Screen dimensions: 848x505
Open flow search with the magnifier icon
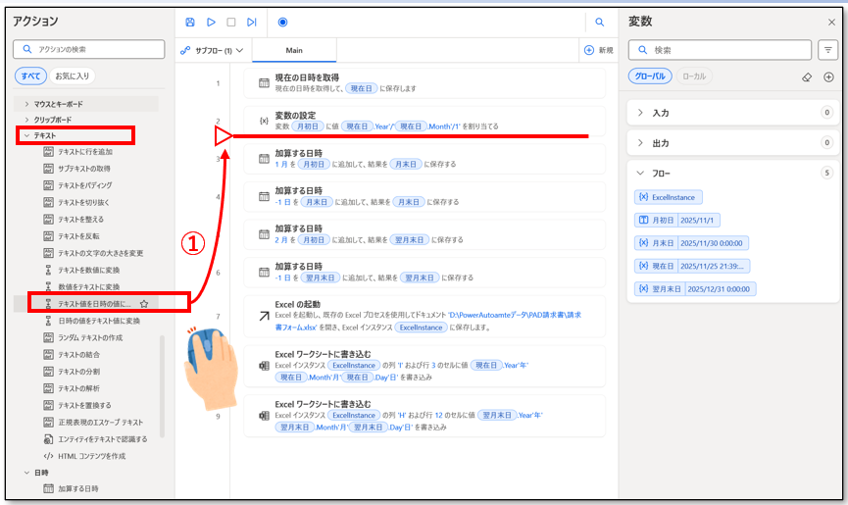click(x=599, y=22)
